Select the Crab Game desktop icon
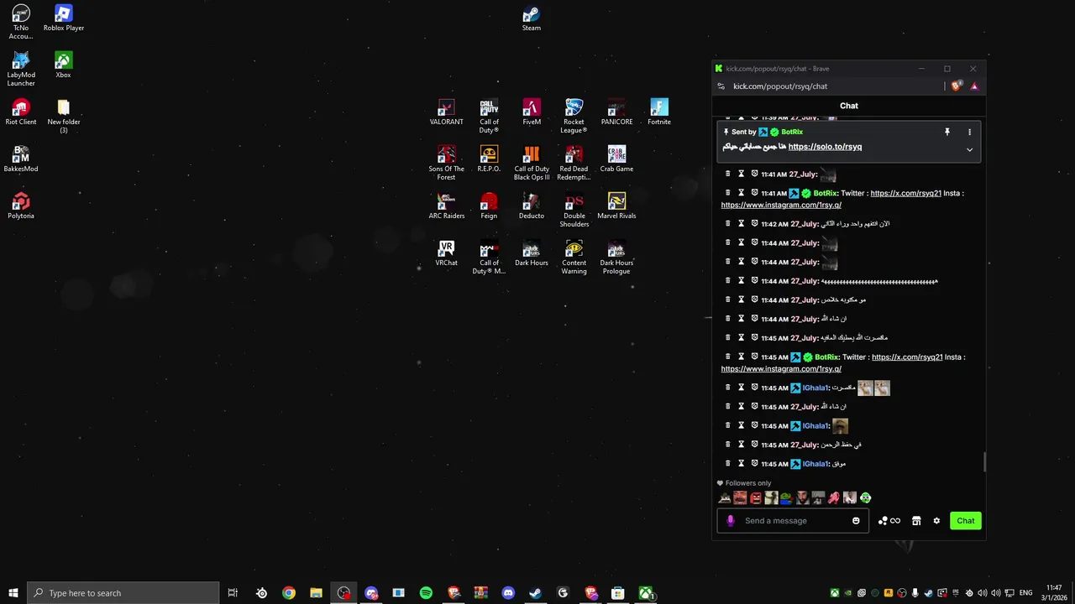Viewport: 1075px width, 604px height. [616, 159]
